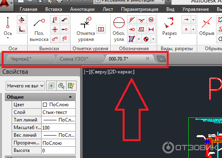This screenshot has width=222, height=158.
Task: Click the quick select icon in Свойства
Action: [x=71, y=85]
